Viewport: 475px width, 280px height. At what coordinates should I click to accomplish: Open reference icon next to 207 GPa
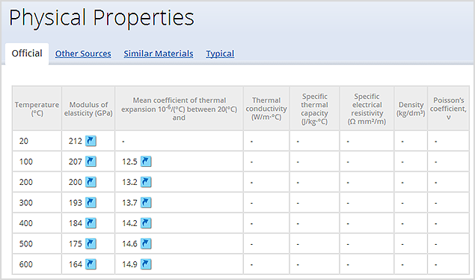click(91, 162)
